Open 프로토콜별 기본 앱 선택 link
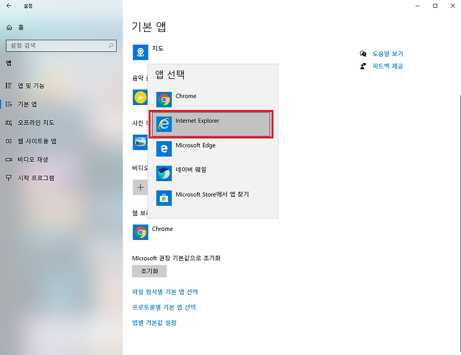This screenshot has width=461, height=355. [164, 307]
